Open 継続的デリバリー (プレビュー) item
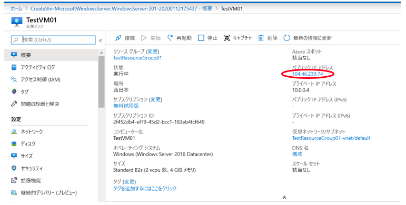This screenshot has width=406, height=205. point(51,192)
